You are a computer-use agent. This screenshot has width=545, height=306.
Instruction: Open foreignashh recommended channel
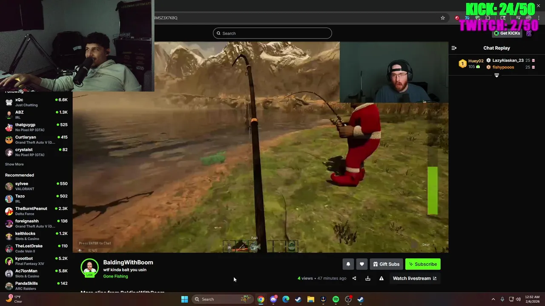coord(36,224)
